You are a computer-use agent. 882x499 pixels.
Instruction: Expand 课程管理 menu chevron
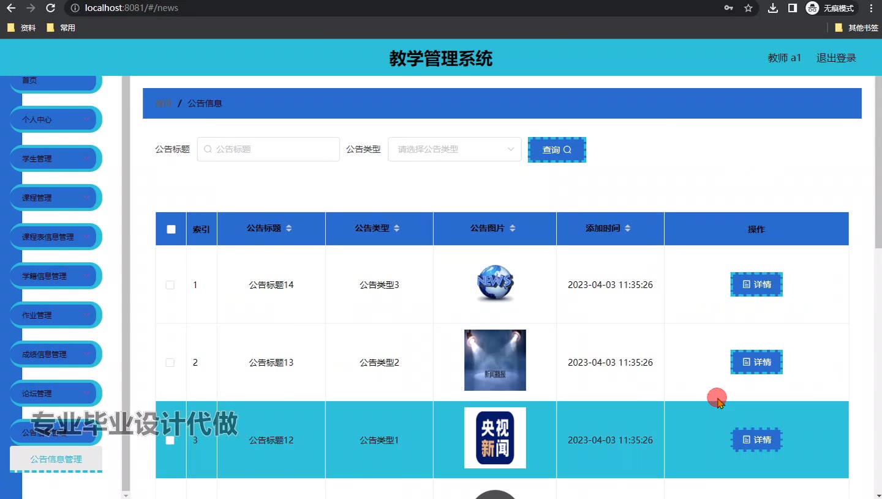point(86,198)
